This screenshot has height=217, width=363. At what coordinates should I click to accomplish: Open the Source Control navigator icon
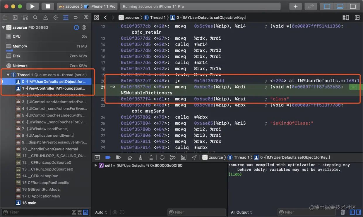[x=15, y=18]
